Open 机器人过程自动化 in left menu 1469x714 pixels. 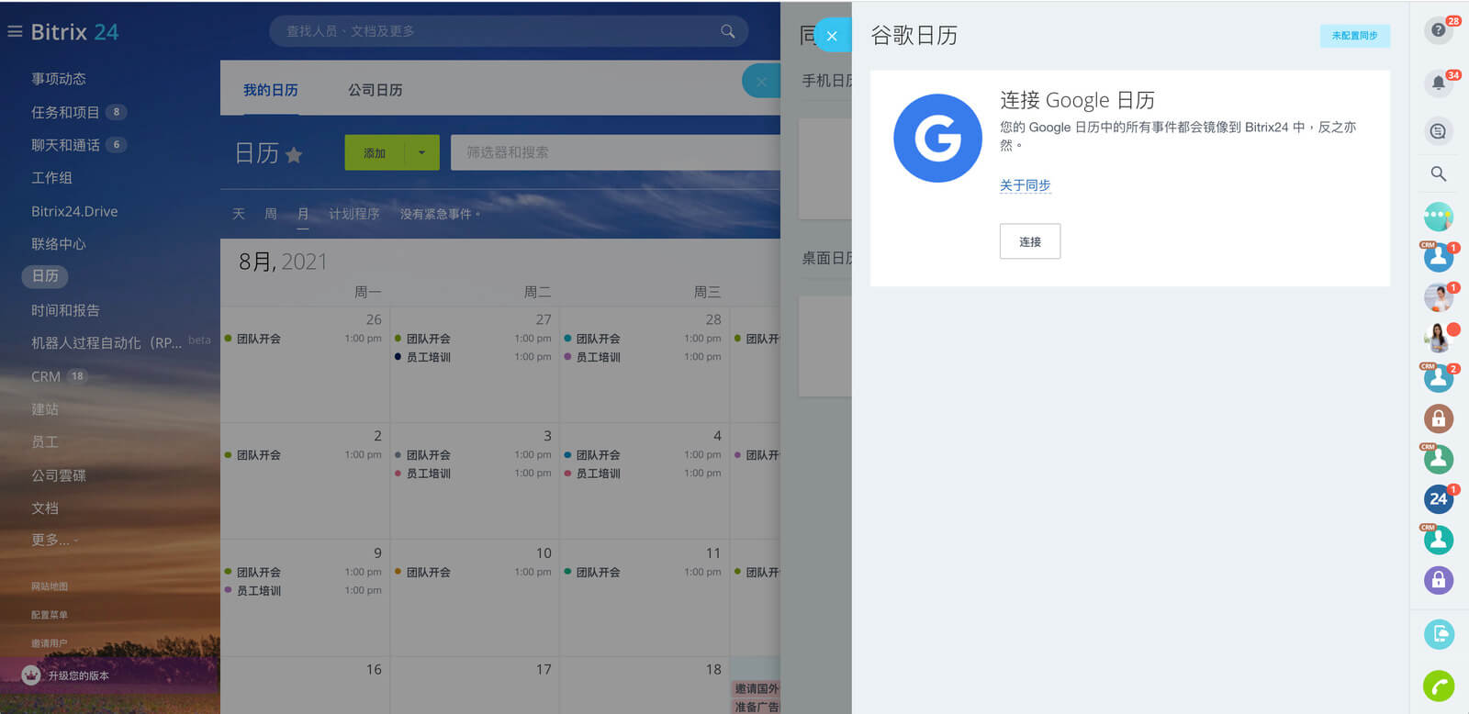(x=107, y=343)
